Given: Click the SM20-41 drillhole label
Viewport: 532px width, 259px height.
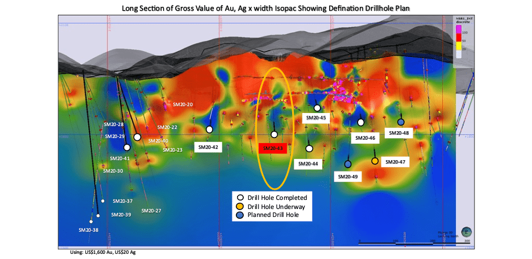Looking at the screenshot, I should 120,158.
